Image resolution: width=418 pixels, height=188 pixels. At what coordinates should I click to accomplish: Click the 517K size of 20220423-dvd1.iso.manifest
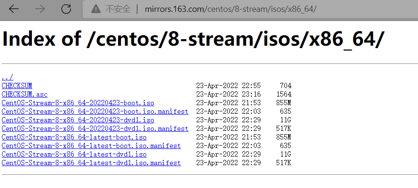coord(284,129)
